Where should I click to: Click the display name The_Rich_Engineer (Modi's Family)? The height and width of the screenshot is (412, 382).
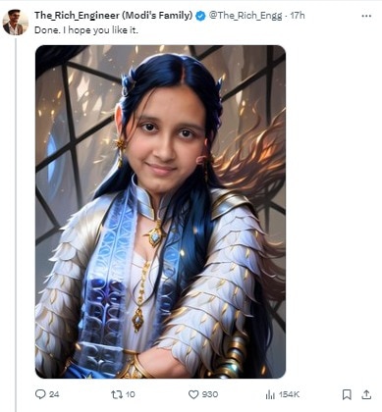pyautogui.click(x=113, y=16)
